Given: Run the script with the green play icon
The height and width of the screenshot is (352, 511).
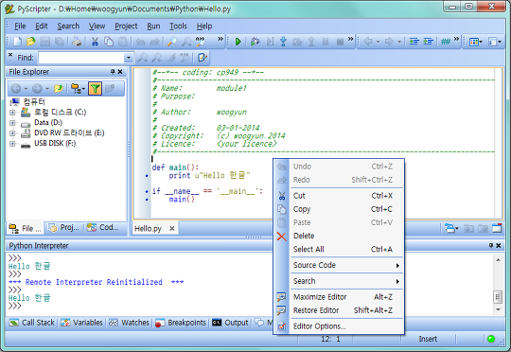Looking at the screenshot, I should (238, 42).
